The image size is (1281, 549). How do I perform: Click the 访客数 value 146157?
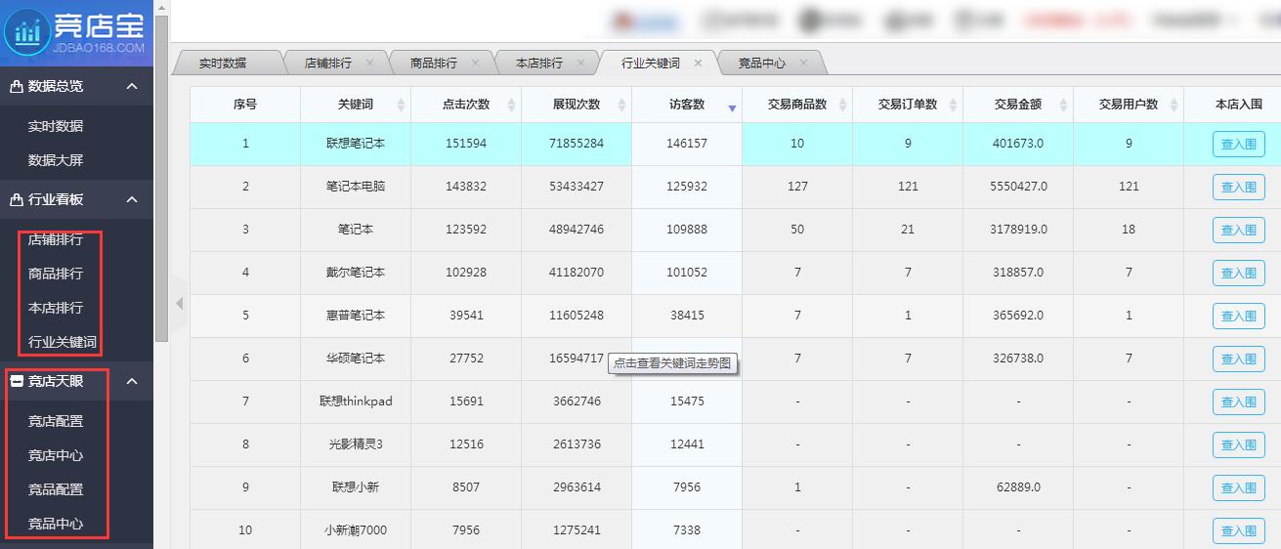tap(687, 144)
